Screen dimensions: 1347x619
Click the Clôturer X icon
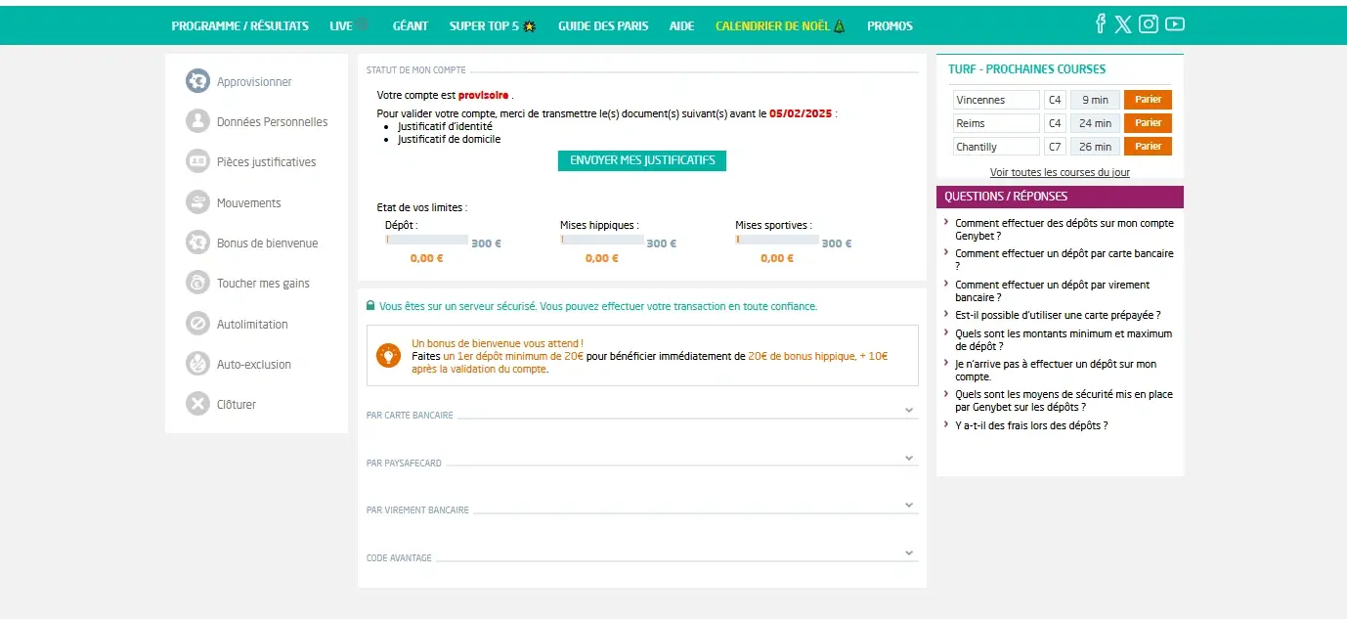[198, 404]
